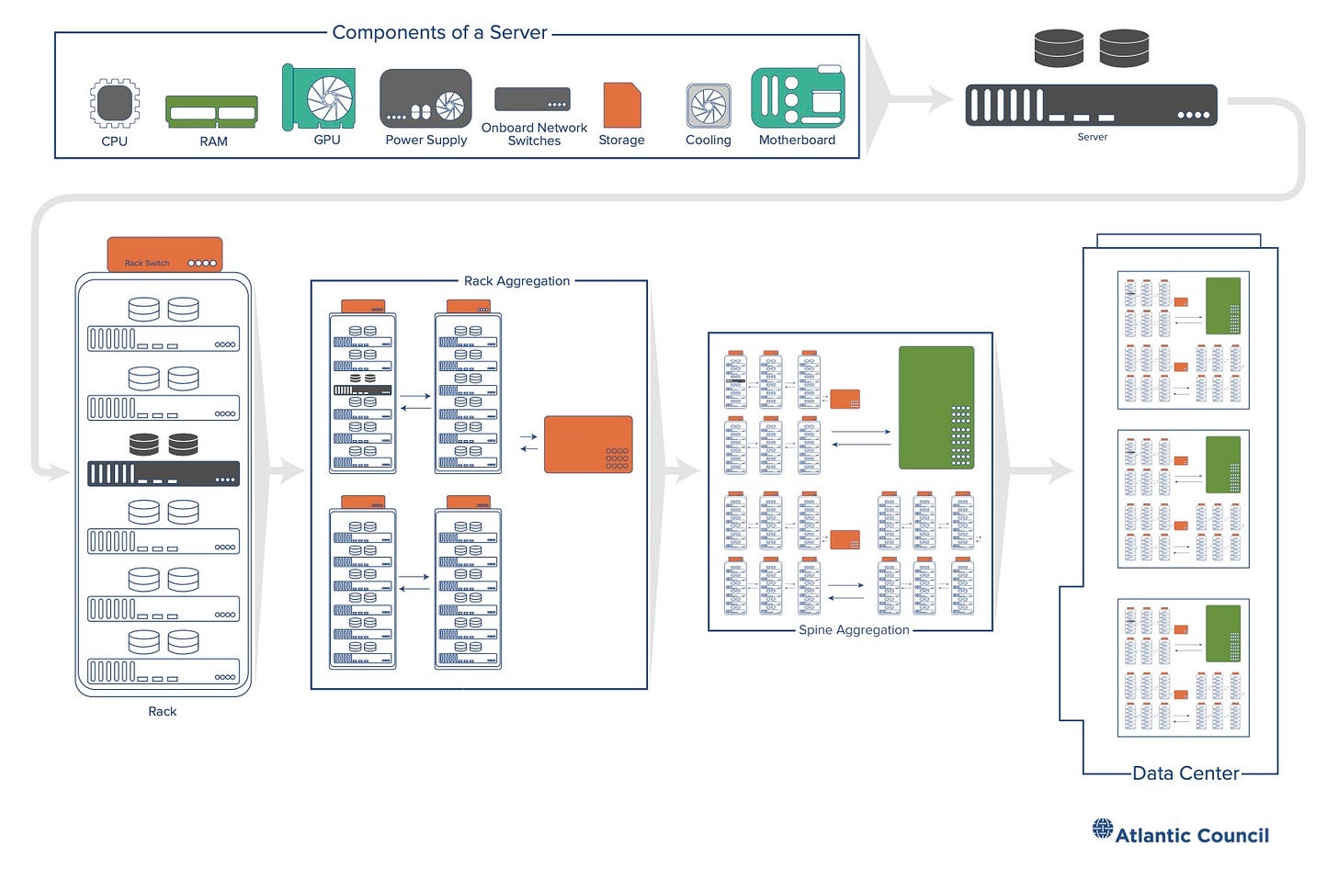Select the dark highlighted server in the Rack
This screenshot has width=1338, height=881.
(163, 473)
